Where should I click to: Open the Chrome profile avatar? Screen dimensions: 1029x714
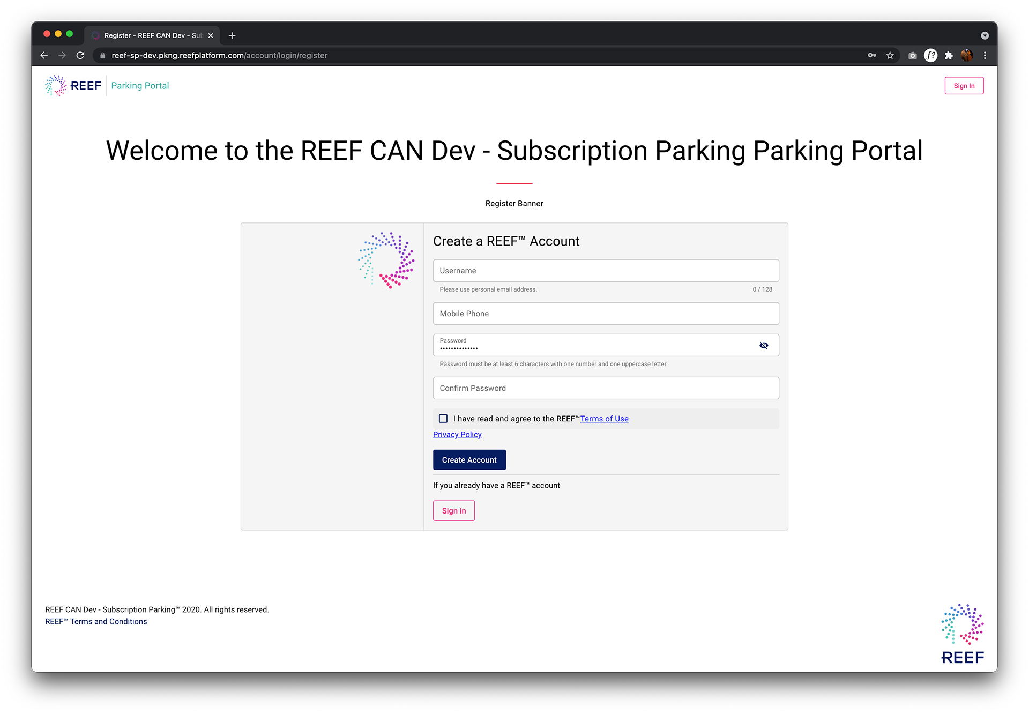coord(967,55)
